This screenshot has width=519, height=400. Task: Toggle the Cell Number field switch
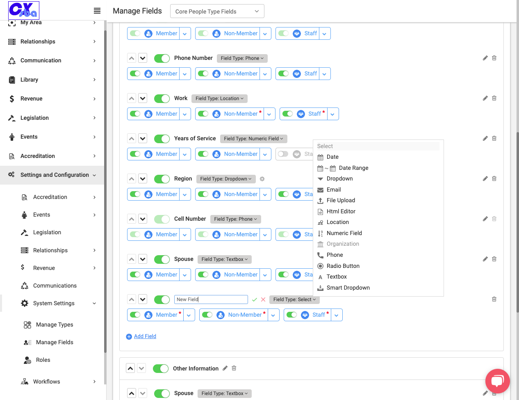162,219
